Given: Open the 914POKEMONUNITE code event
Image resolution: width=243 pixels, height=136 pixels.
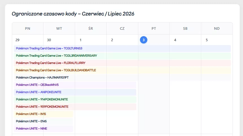Looking at the screenshot, I should 75,99.
